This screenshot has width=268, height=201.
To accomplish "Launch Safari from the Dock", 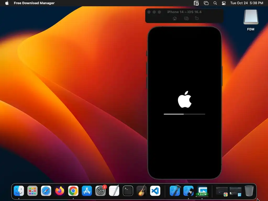I will click(x=46, y=191).
